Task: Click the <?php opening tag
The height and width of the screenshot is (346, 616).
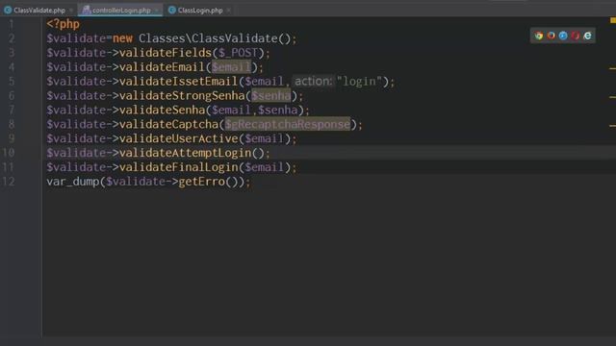Action: pos(63,24)
